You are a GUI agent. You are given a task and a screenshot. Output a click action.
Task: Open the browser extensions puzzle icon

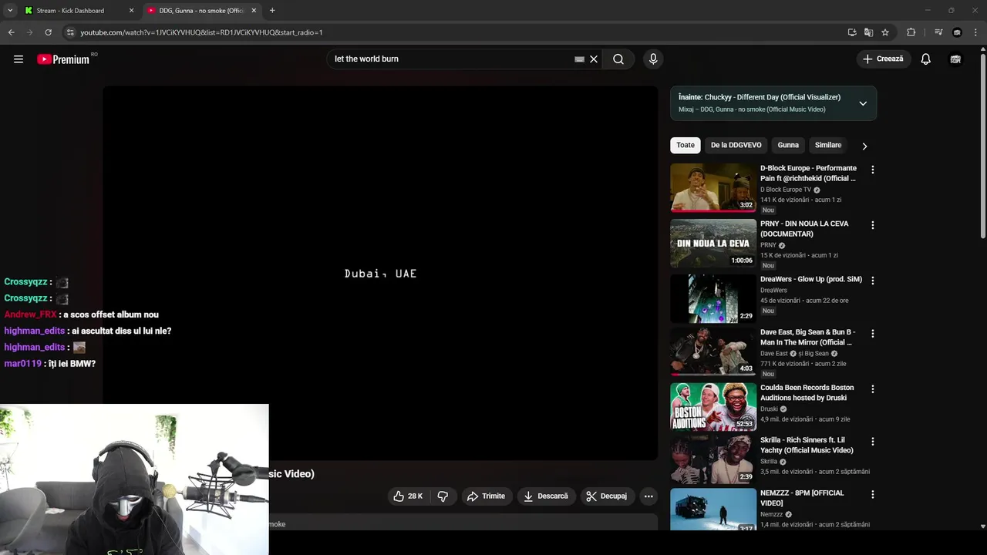pos(911,32)
